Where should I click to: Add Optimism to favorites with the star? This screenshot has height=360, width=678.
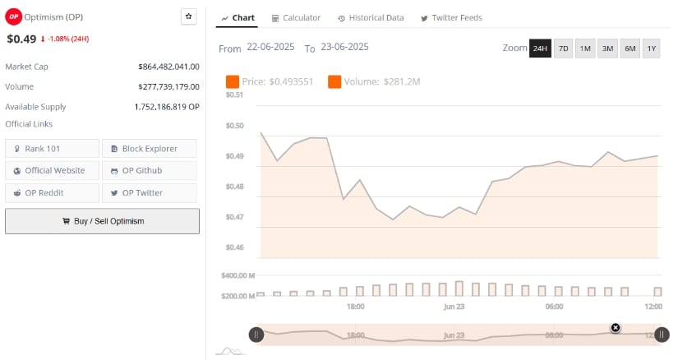(188, 16)
